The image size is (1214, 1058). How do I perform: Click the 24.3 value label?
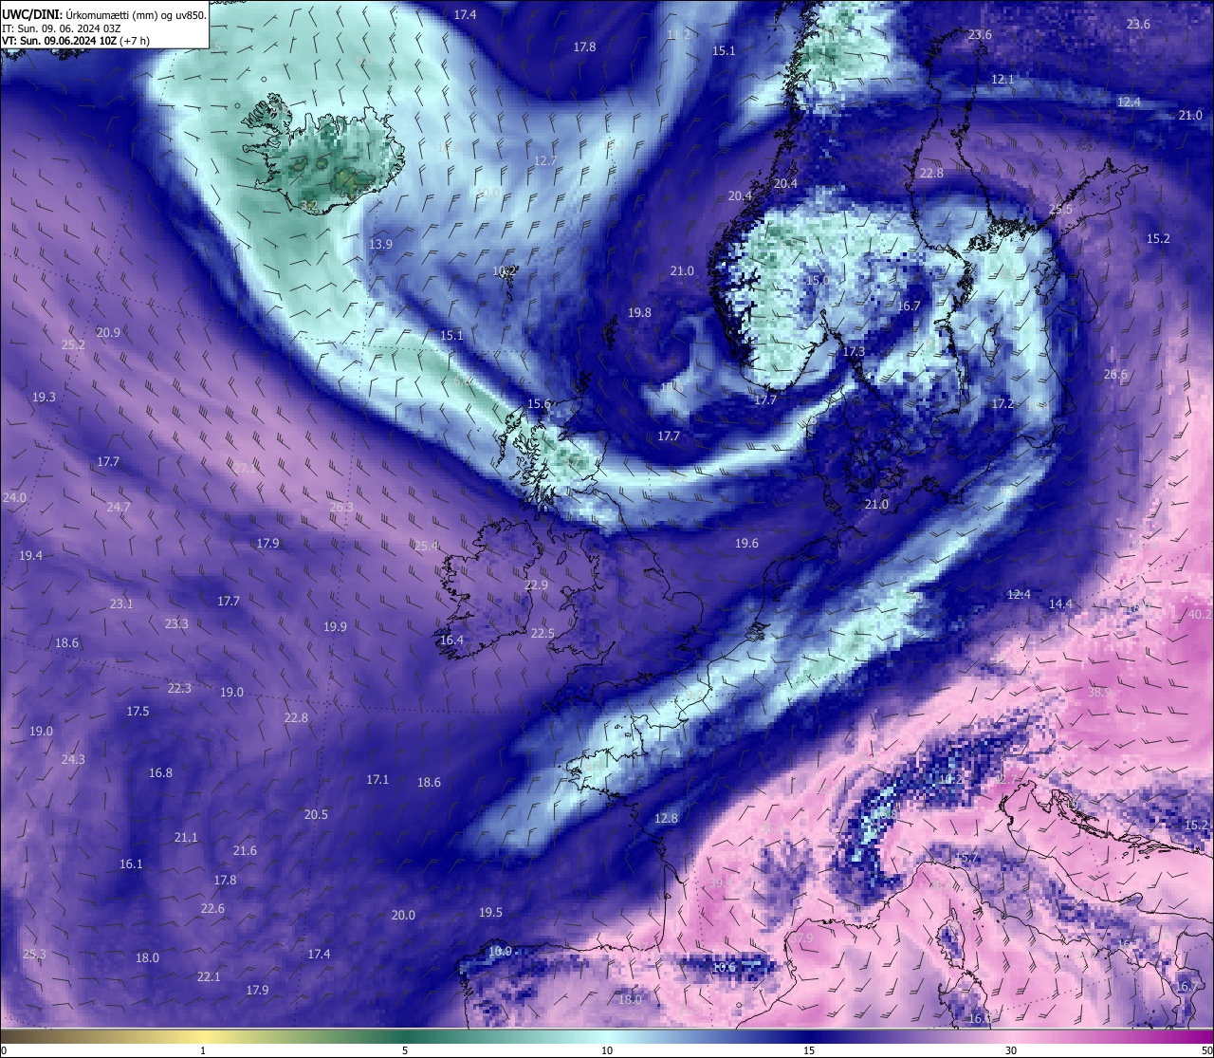[x=73, y=760]
